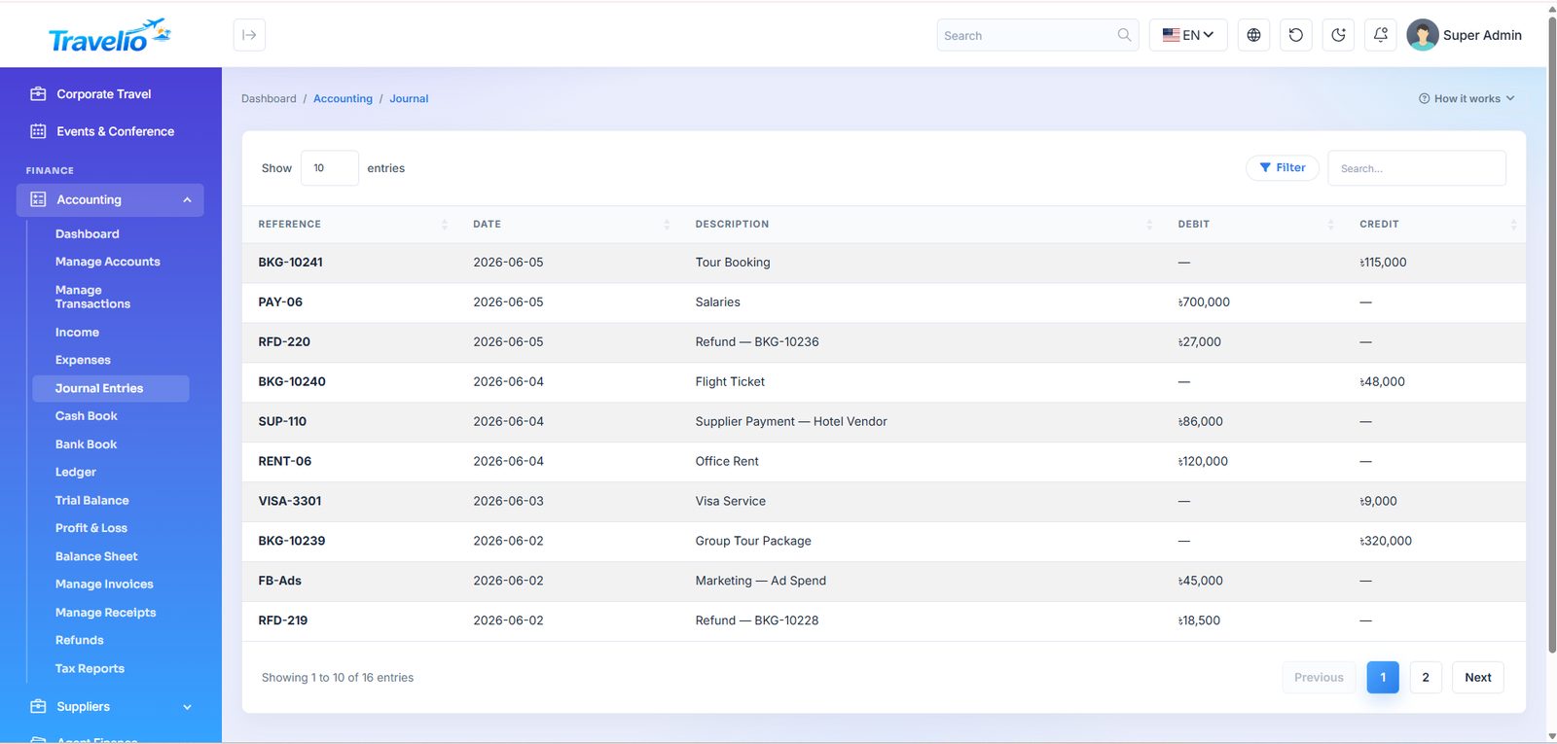Screen dimensions: 1557x744
Task: Click the Group Tour Package description
Action: pos(753,541)
